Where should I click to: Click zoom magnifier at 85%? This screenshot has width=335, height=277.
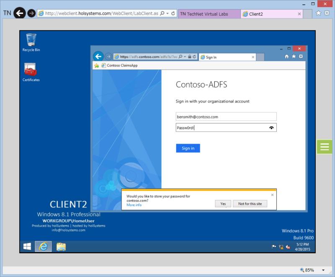pos(302,270)
